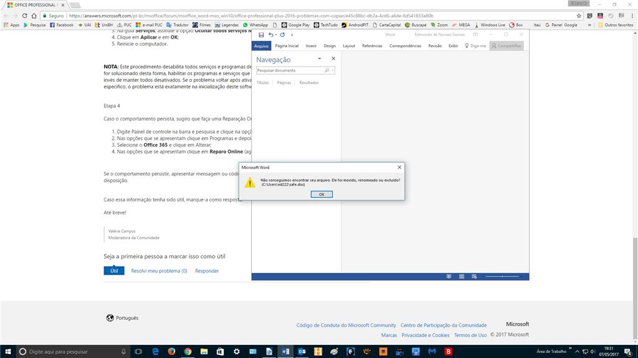The image size is (638, 358).
Task: Expand hidden bookmarks chevron
Action: 589,25
